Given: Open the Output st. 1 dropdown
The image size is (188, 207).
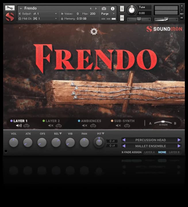Looking at the screenshot, I should (x=38, y=14).
